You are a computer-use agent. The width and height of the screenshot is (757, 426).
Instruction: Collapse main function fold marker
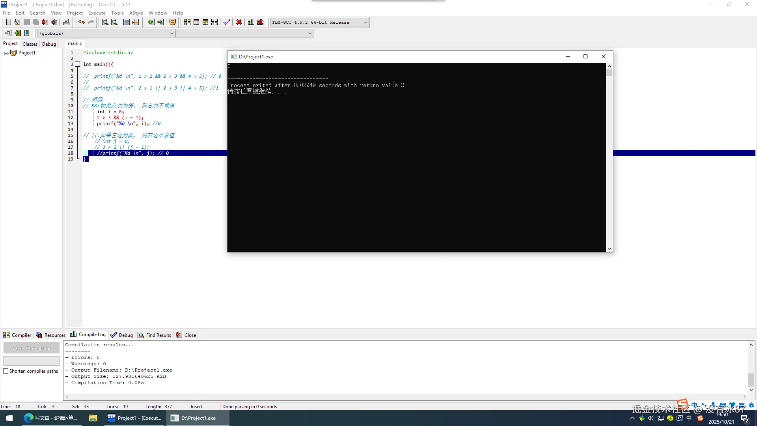(x=78, y=64)
